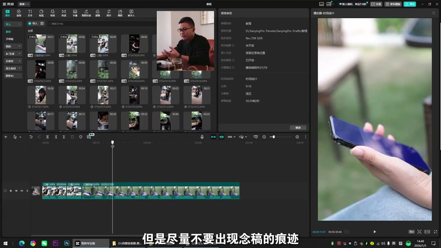The width and height of the screenshot is (441, 248).
Task: Open the 转场 transitions tab
Action: pyautogui.click(x=64, y=13)
